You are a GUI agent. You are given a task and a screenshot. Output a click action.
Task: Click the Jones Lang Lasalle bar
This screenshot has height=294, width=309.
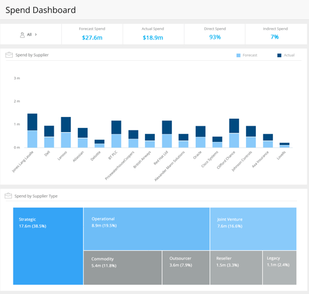point(32,130)
